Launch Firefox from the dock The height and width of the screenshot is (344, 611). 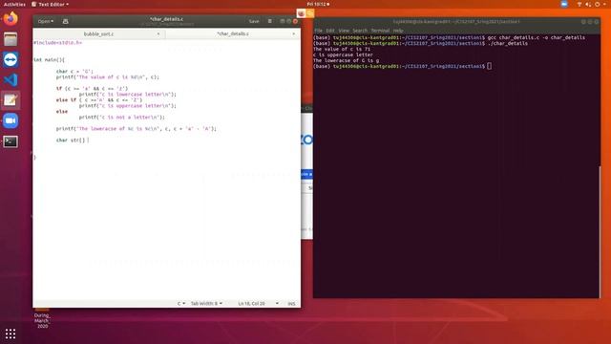pos(11,18)
